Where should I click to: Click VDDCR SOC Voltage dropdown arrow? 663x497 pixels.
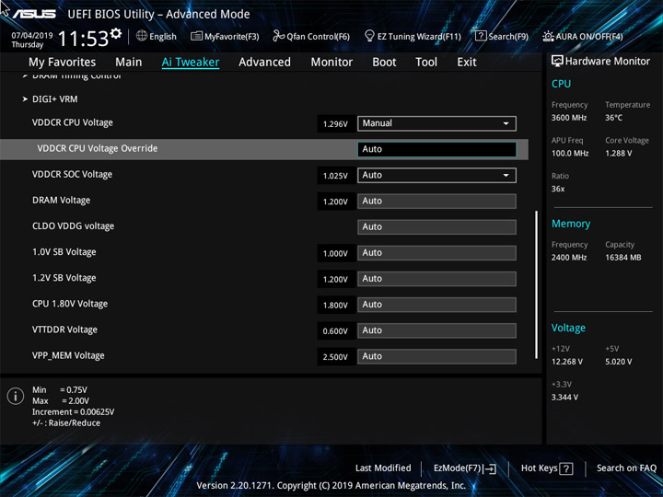click(506, 176)
